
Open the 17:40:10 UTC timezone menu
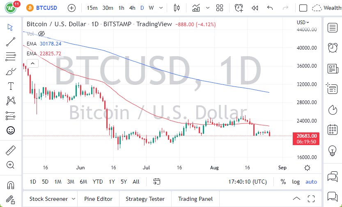click(x=247, y=182)
